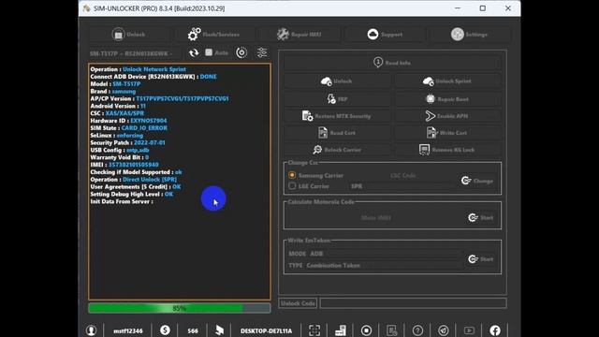Click the Enable APN arrow button
This screenshot has height=337, width=599.
[447, 116]
